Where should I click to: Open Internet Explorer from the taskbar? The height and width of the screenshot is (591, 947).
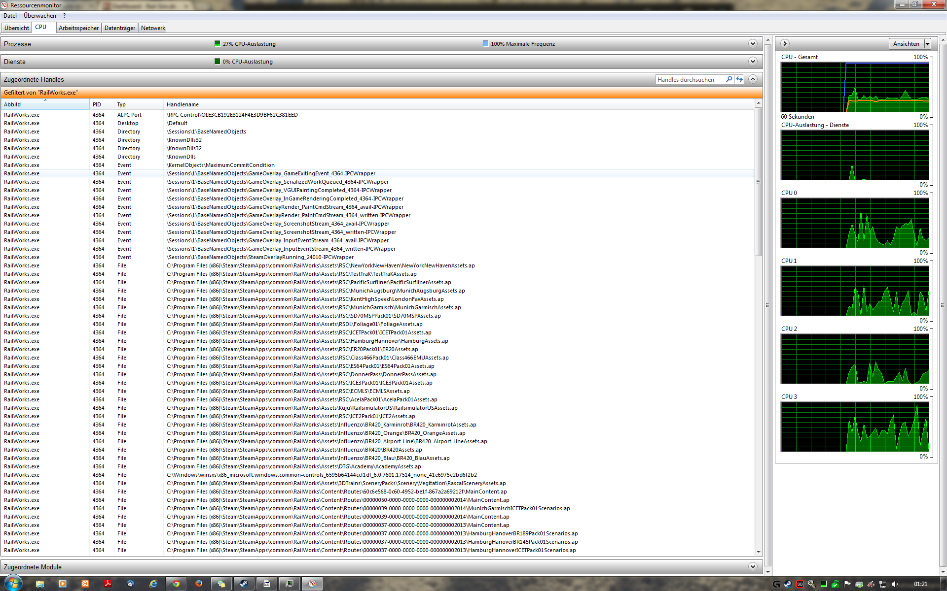(x=153, y=584)
